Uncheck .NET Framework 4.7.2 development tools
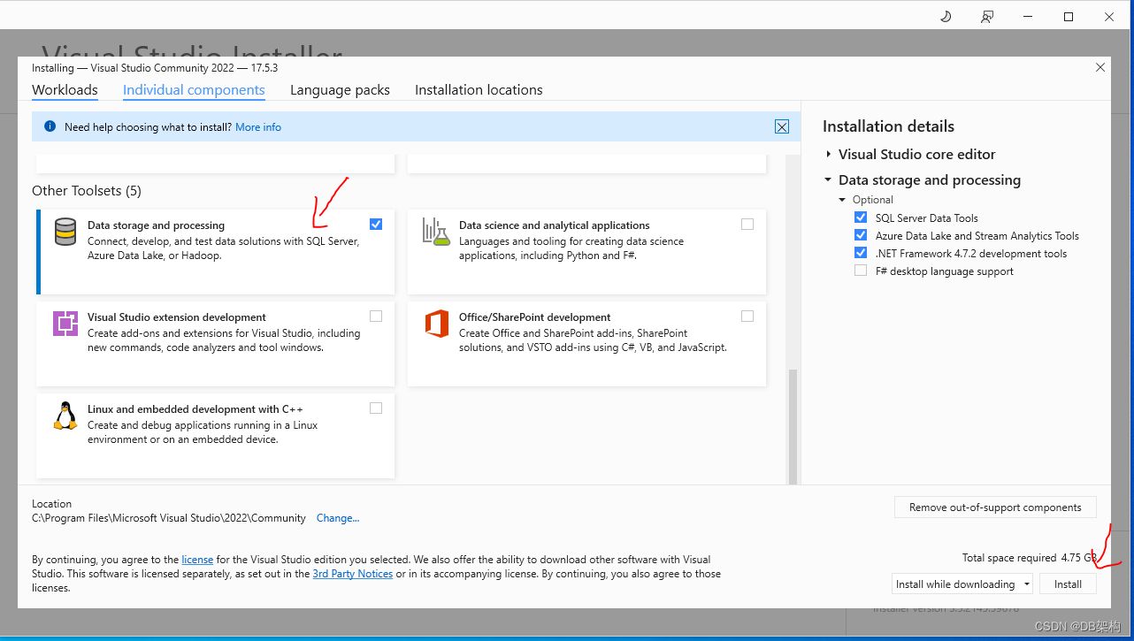Image resolution: width=1134 pixels, height=641 pixels. tap(861, 253)
